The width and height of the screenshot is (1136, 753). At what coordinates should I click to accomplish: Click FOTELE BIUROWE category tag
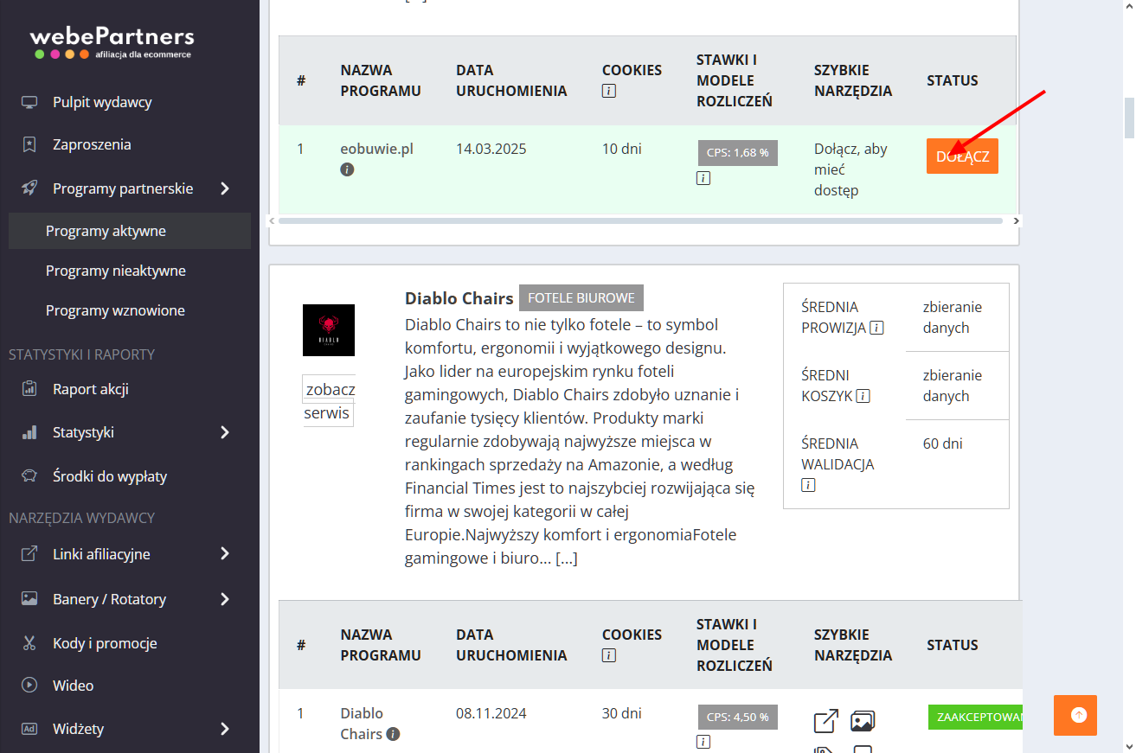[x=581, y=297]
